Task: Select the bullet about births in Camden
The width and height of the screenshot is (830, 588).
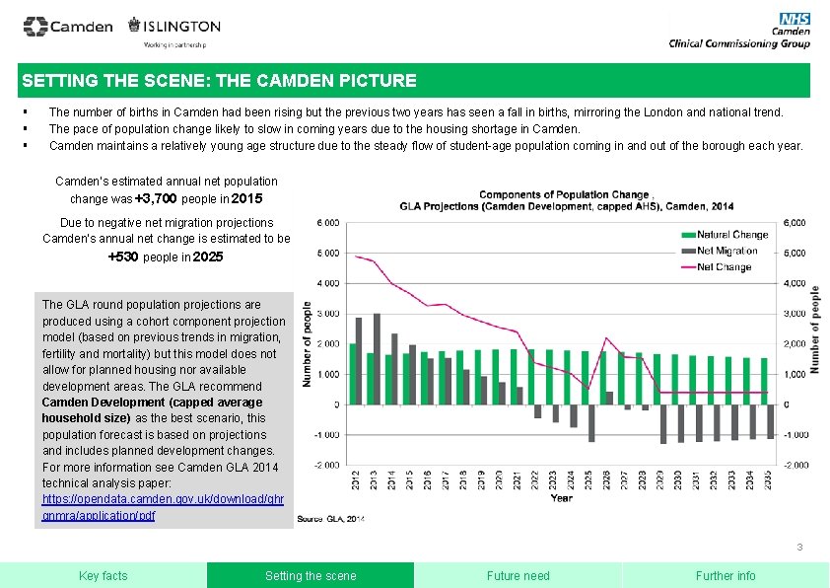Action: coord(416,112)
